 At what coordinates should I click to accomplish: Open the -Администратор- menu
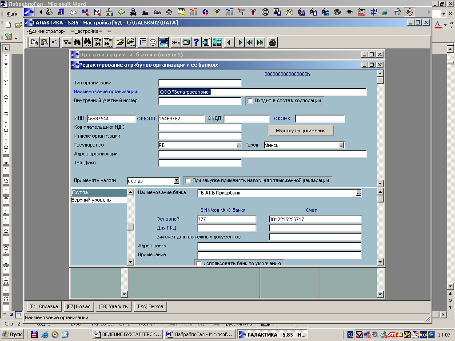[x=46, y=31]
